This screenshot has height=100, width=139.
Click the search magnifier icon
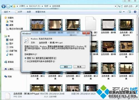[x=136, y=6]
